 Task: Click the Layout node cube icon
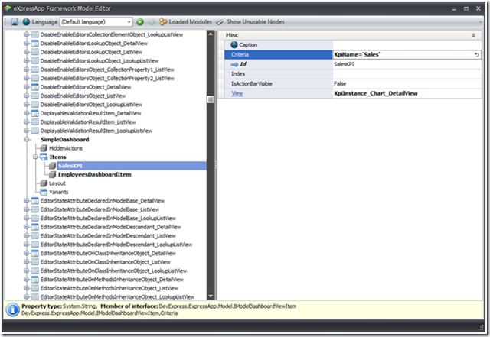44,183
